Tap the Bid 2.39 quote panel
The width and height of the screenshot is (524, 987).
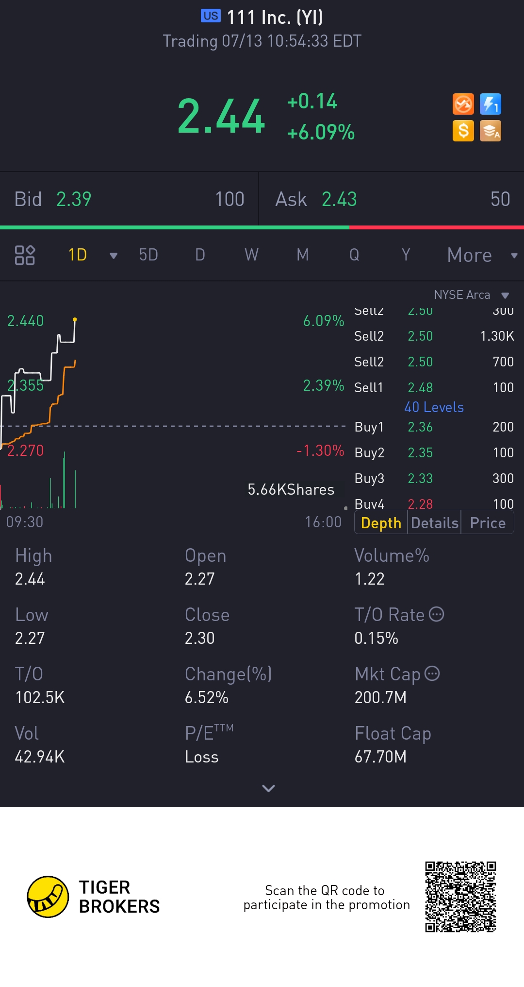[129, 199]
